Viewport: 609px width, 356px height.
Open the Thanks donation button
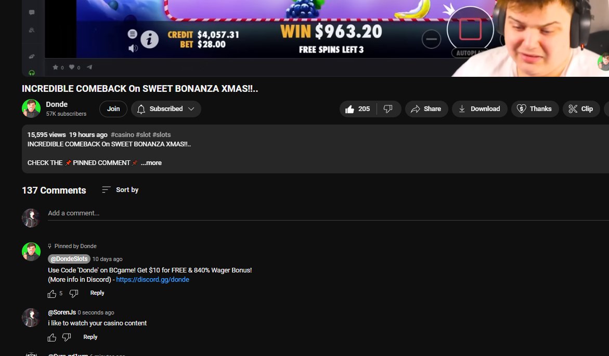point(535,109)
